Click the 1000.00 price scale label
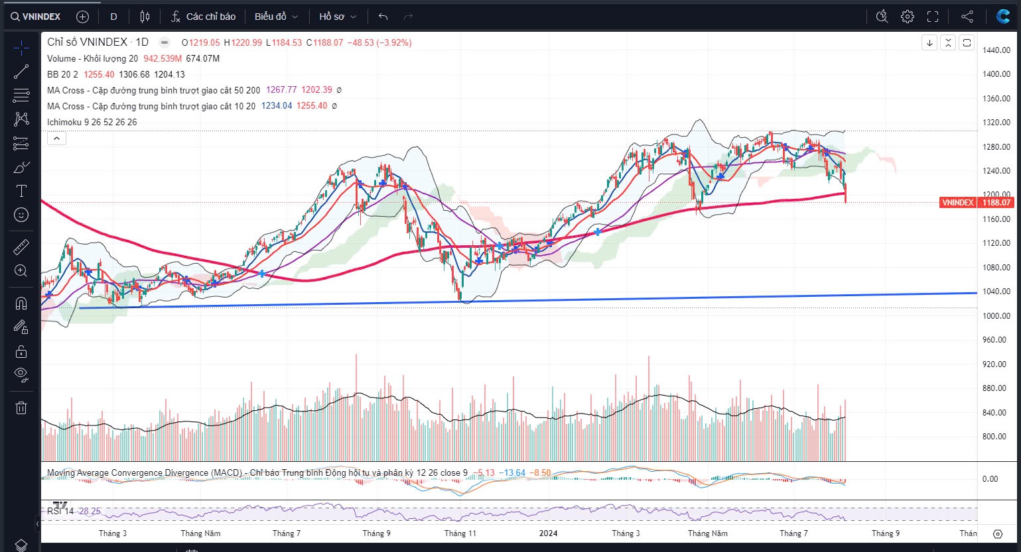The width and height of the screenshot is (1021, 552). click(996, 315)
